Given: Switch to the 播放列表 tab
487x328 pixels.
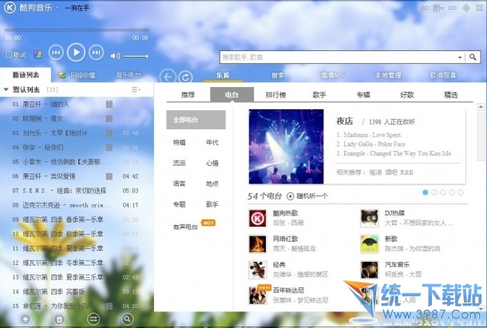Looking at the screenshot, I should pyautogui.click(x=26, y=75).
